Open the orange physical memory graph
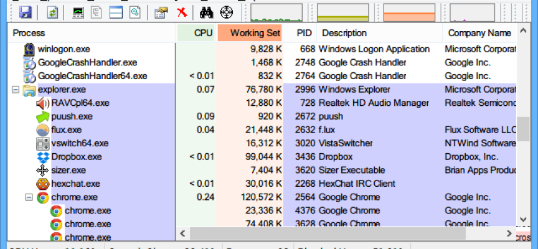 [x=409, y=12]
